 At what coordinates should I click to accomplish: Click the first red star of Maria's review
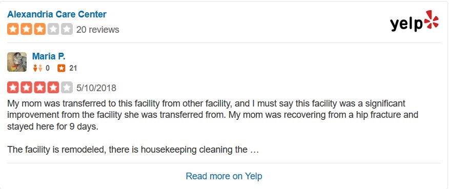coord(13,88)
